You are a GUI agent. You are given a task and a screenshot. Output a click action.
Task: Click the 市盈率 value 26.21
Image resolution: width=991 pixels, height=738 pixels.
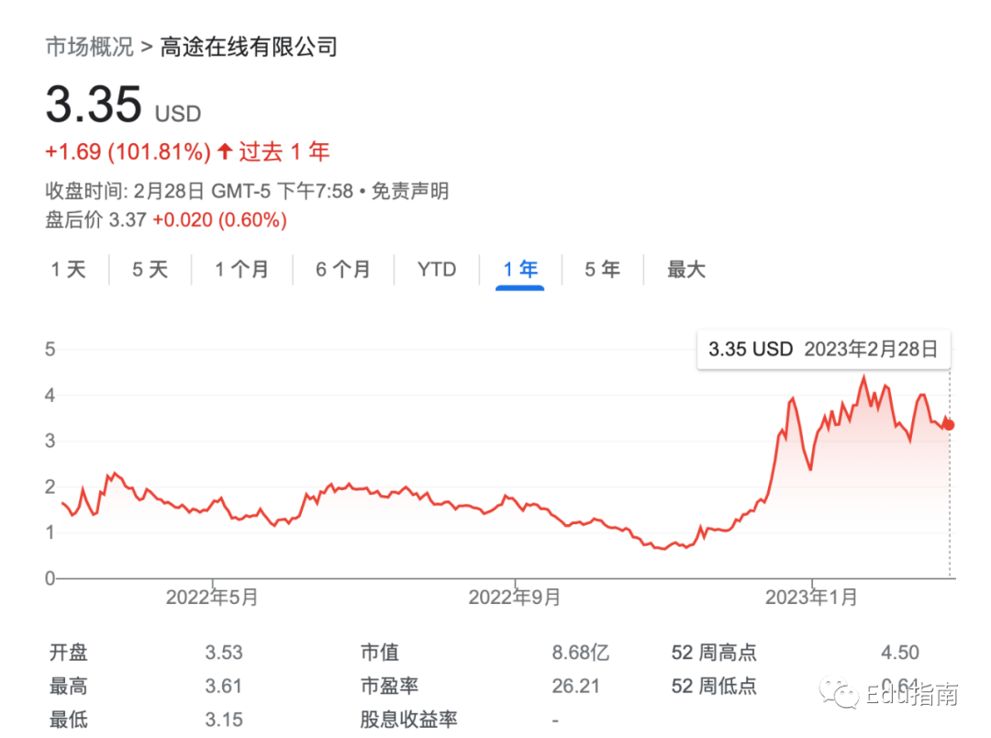[x=575, y=687]
